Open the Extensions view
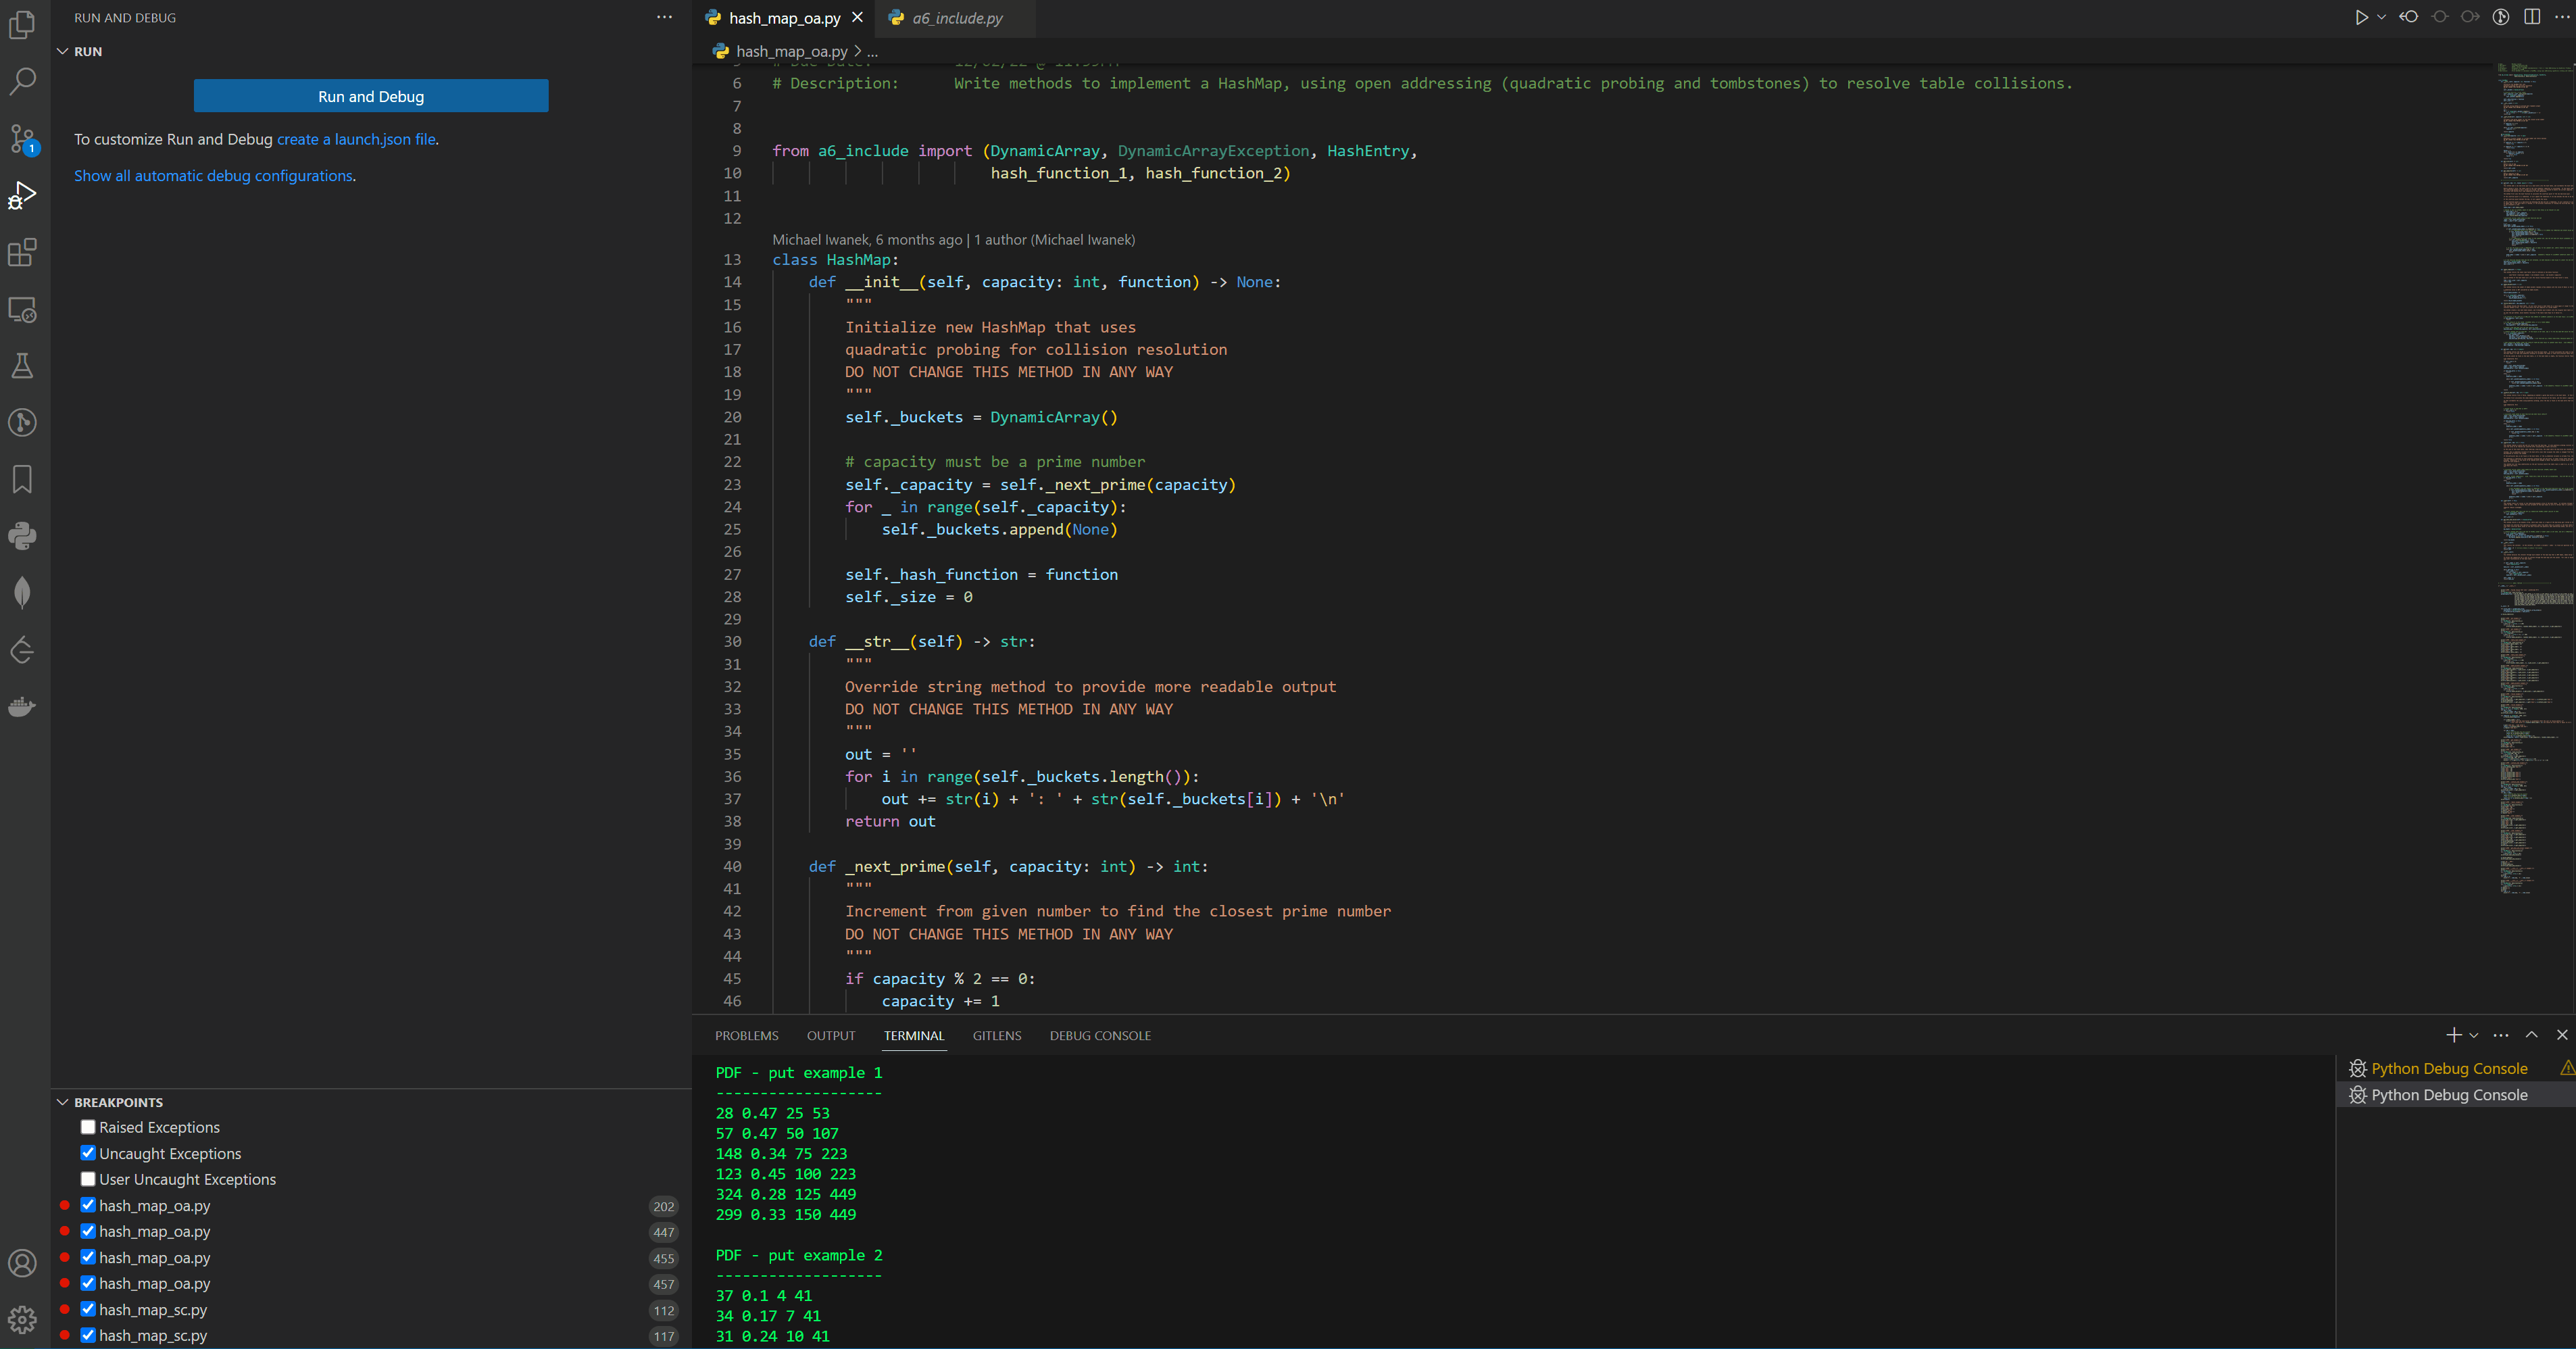Image resolution: width=2576 pixels, height=1349 pixels. [22, 252]
